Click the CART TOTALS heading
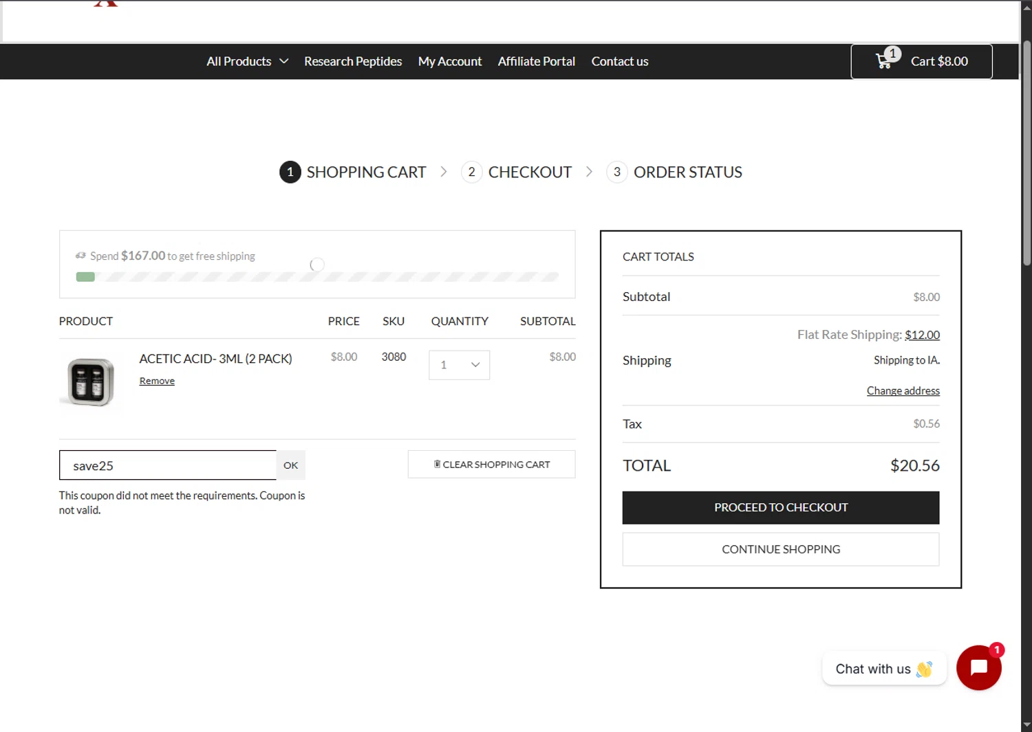Viewport: 1032px width, 732px height. (x=658, y=256)
